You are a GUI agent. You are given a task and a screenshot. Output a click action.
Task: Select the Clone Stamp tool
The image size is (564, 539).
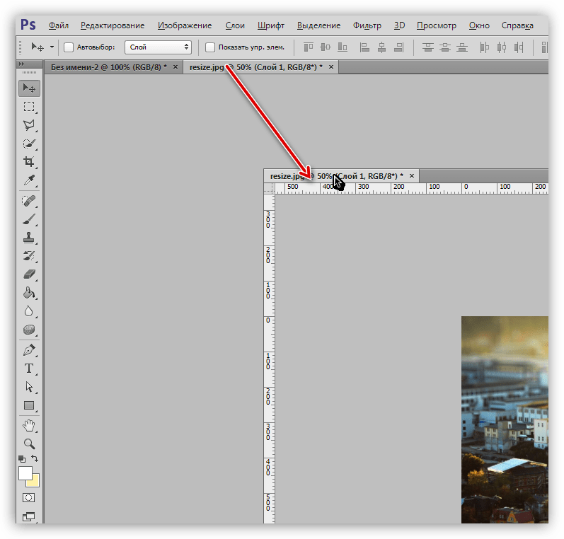click(x=29, y=238)
